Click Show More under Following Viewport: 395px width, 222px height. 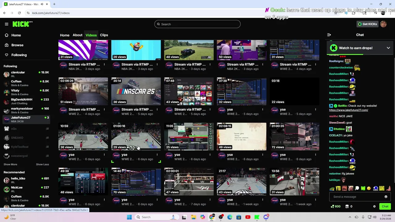10,164
